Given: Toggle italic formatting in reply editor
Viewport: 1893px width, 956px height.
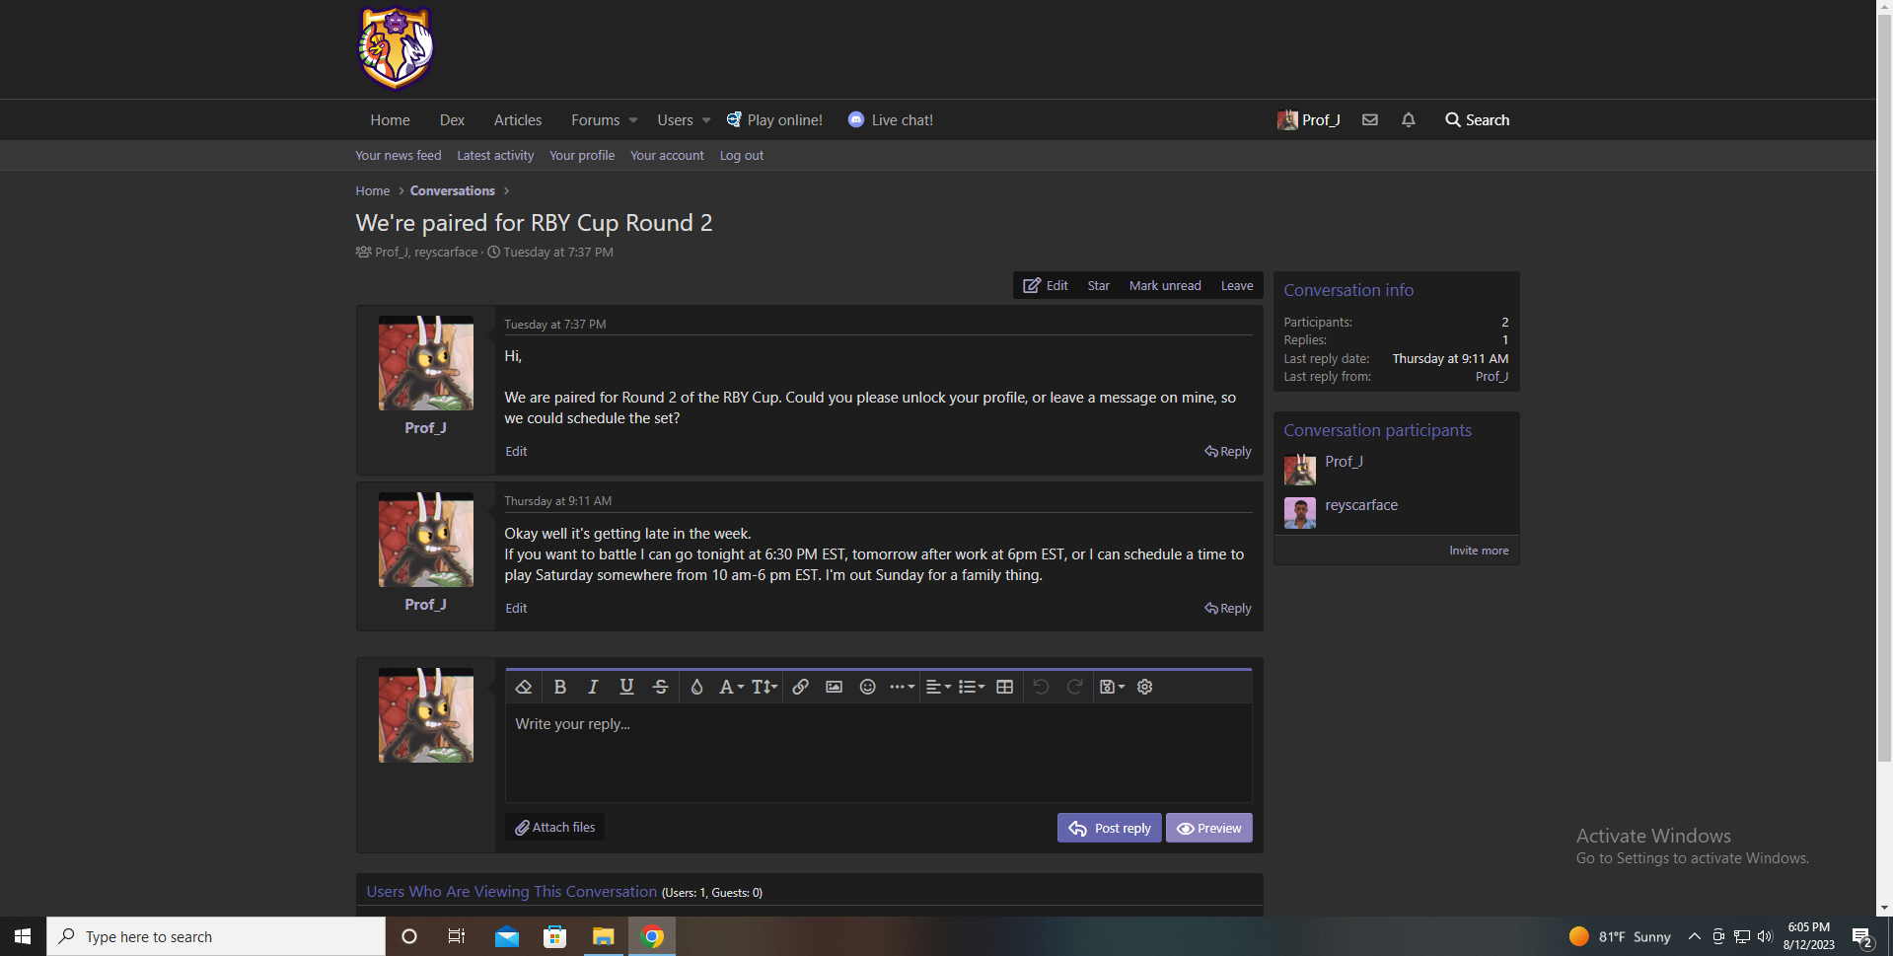Looking at the screenshot, I should [593, 688].
